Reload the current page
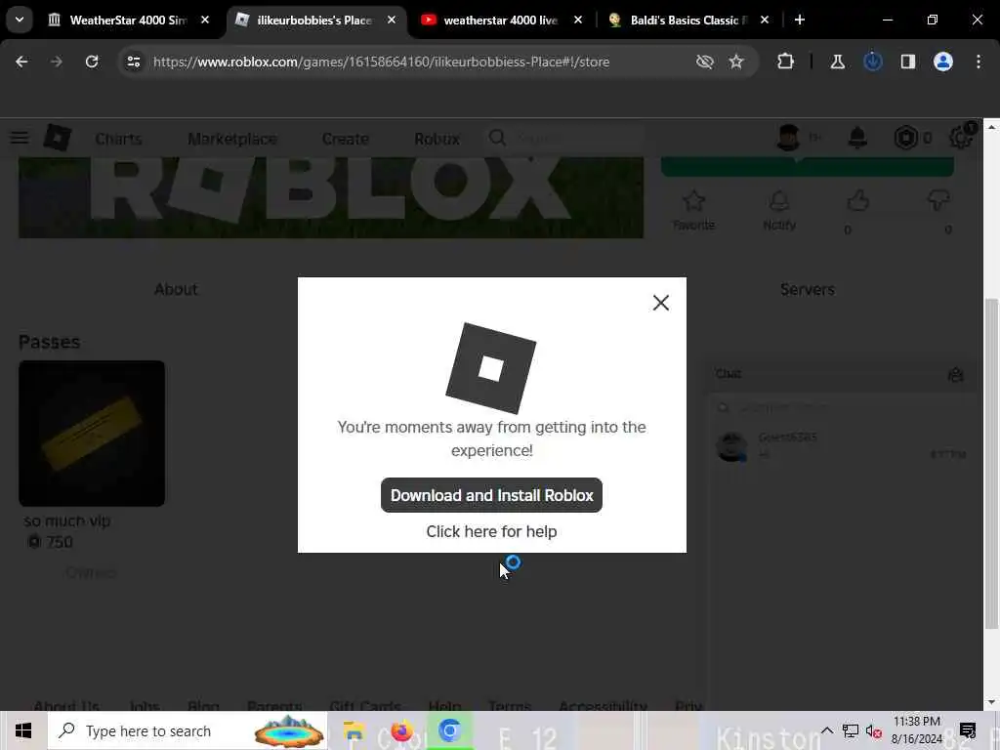This screenshot has height=750, width=1000. tap(92, 62)
